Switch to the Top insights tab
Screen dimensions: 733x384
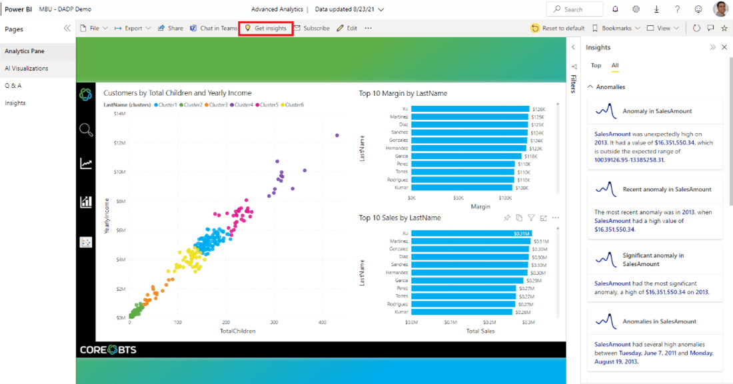click(x=596, y=65)
